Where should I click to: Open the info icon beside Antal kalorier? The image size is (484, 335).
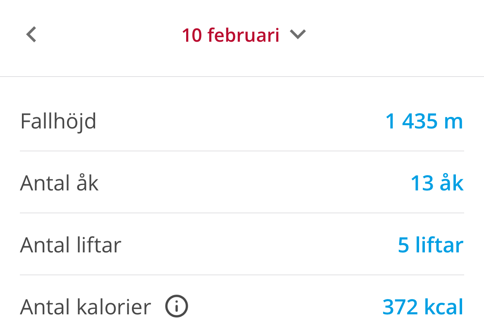pos(177,306)
